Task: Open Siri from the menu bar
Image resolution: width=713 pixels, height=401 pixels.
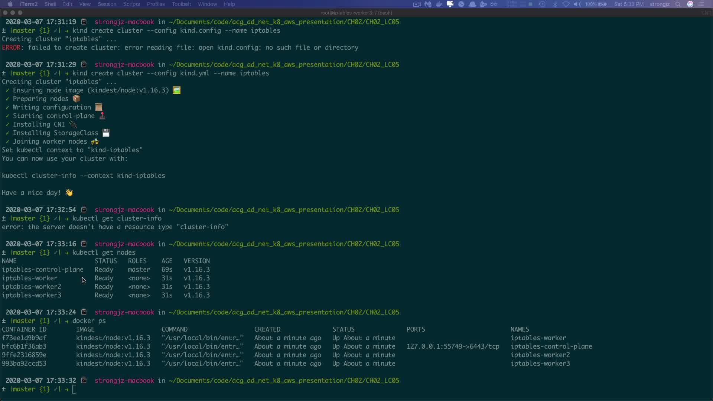Action: tap(690, 4)
